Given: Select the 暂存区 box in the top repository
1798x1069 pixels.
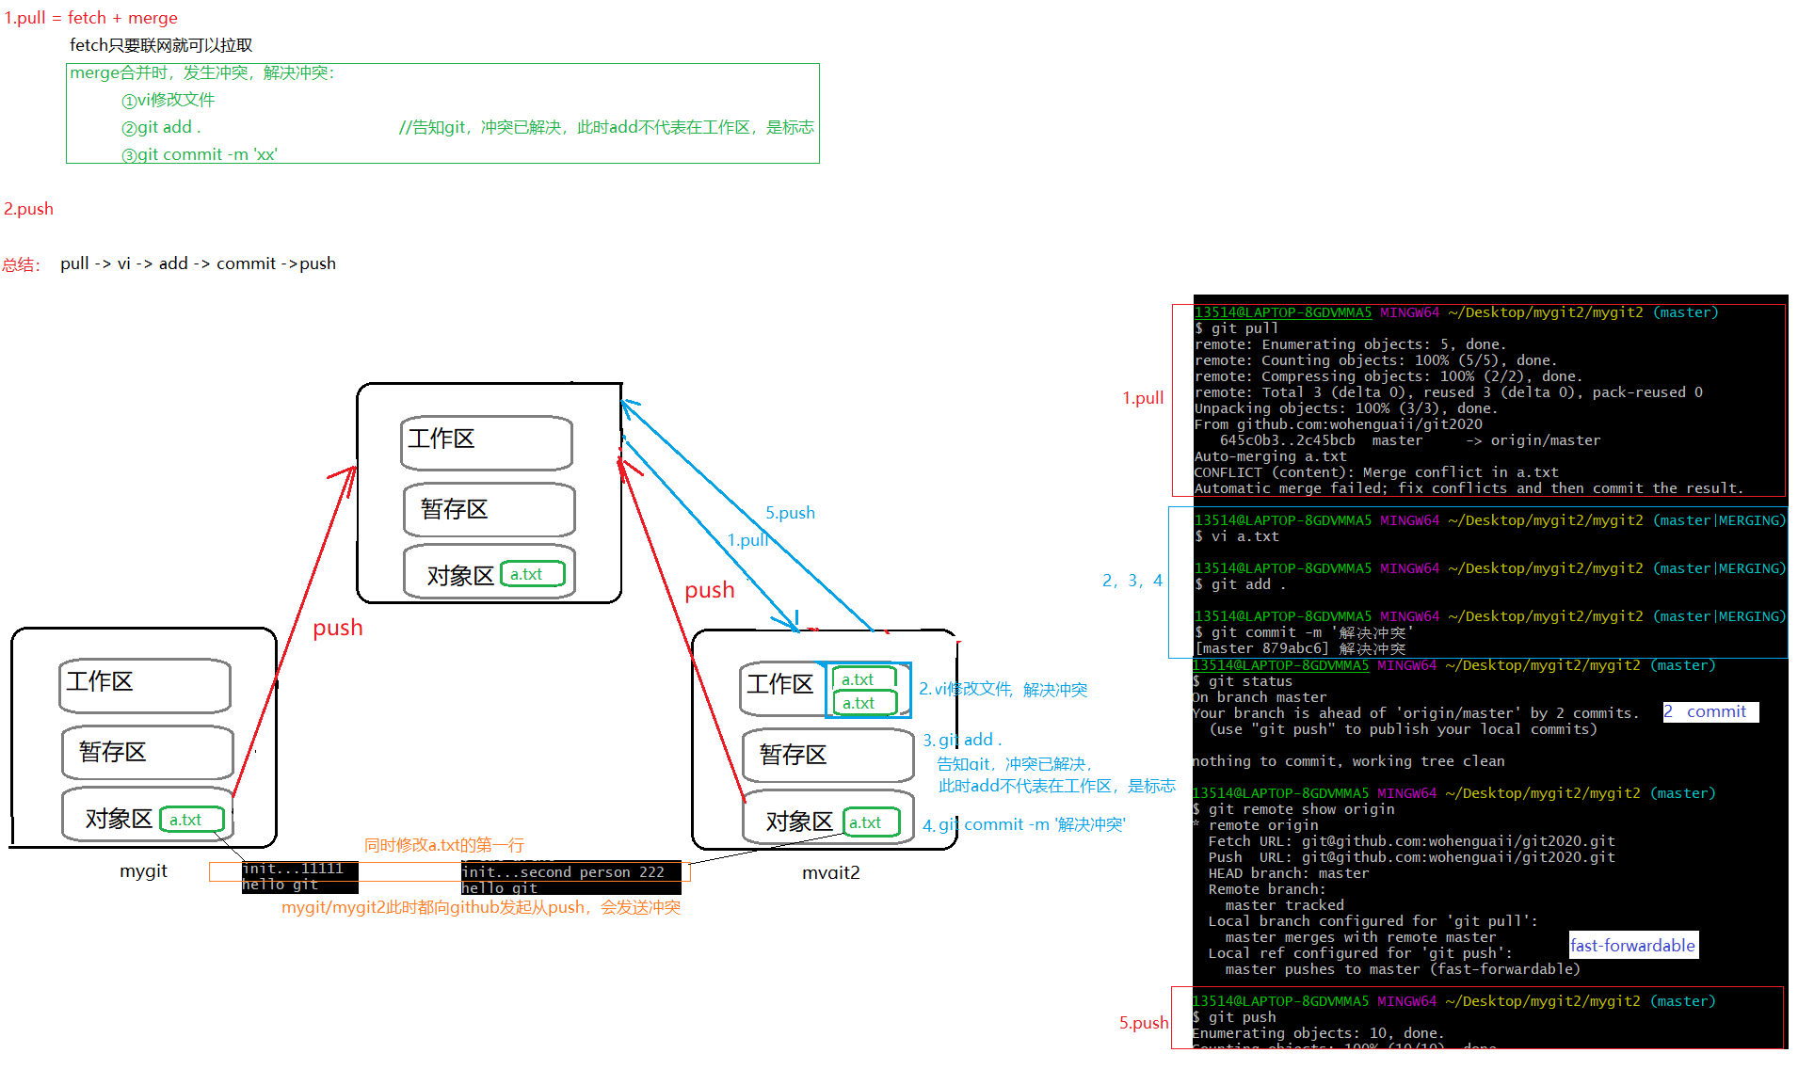Looking at the screenshot, I should tap(488, 510).
